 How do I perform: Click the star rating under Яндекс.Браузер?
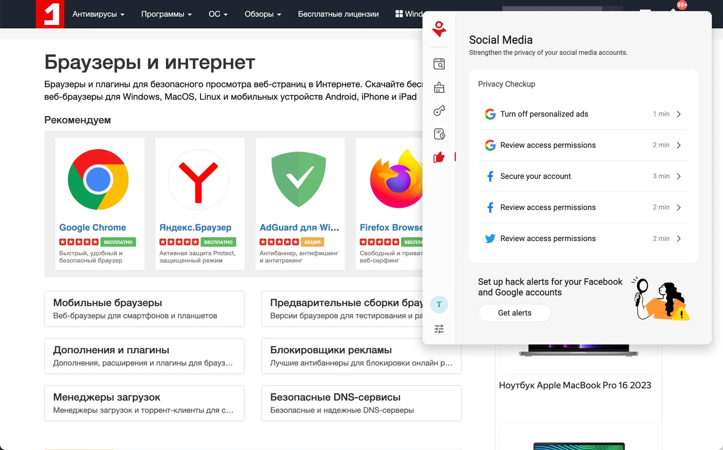pos(179,242)
